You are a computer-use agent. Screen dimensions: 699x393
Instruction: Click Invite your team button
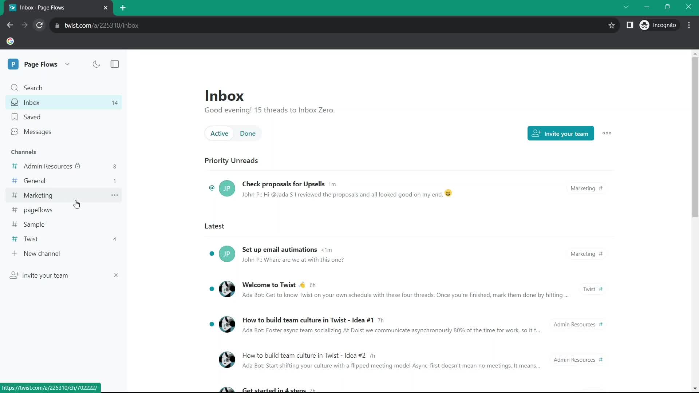click(561, 134)
